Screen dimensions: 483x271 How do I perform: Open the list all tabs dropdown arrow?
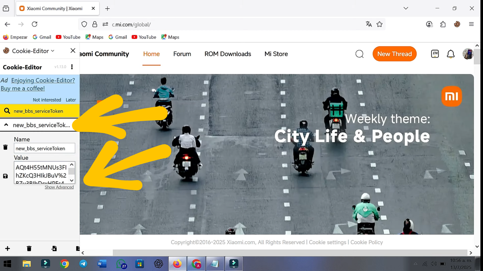click(406, 8)
